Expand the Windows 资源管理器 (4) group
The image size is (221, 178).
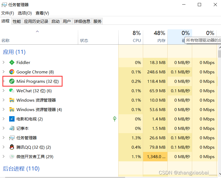(x=4, y=109)
